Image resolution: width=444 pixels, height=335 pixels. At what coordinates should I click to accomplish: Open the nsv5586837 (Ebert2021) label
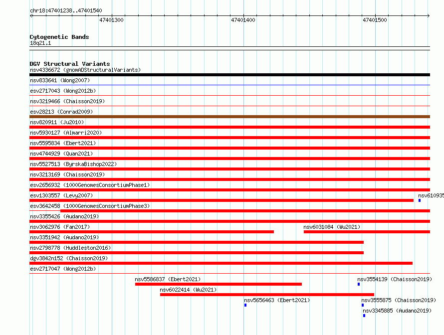[168, 279]
